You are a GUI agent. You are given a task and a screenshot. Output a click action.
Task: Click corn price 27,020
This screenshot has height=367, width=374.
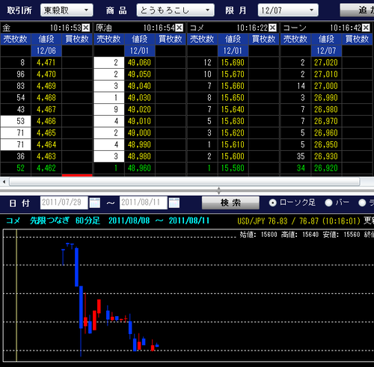[x=326, y=63]
